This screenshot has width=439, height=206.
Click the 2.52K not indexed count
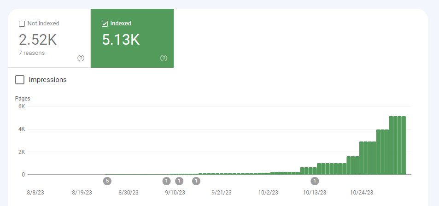(x=38, y=40)
